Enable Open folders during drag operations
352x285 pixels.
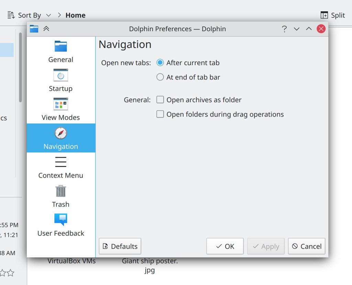tap(160, 114)
